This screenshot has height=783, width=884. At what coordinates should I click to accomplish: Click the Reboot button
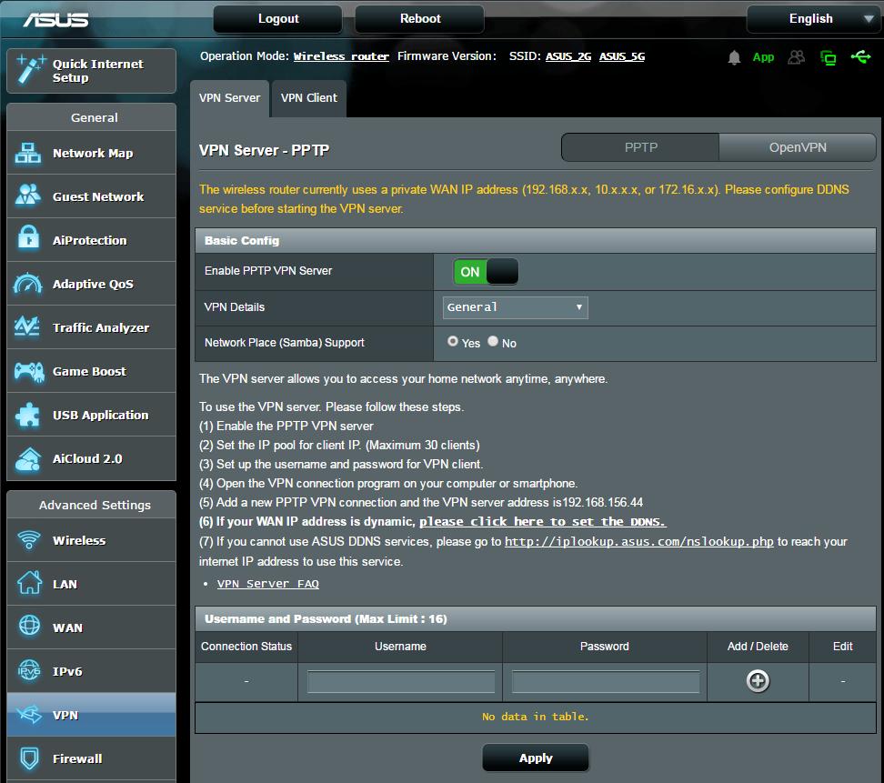420,19
